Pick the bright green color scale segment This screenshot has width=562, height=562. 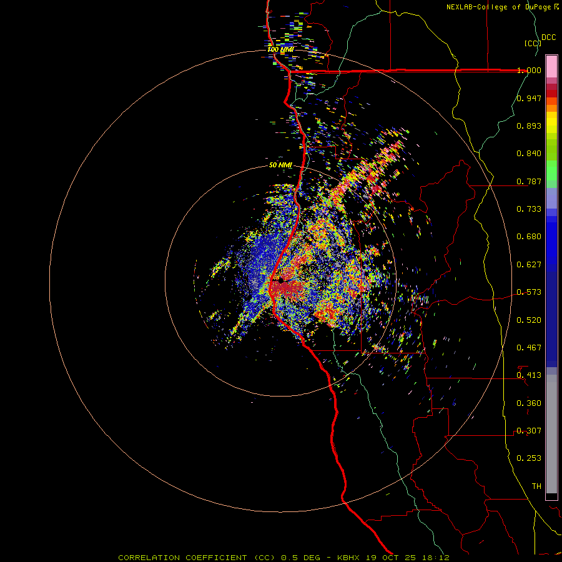pyautogui.click(x=551, y=170)
